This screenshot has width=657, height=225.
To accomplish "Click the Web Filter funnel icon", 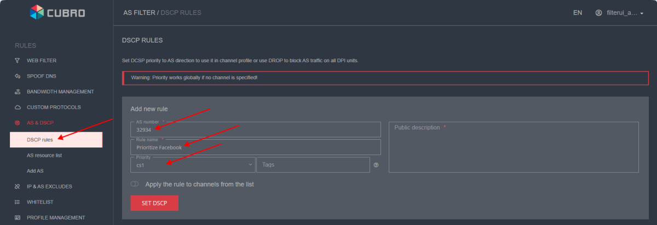I will click(17, 61).
